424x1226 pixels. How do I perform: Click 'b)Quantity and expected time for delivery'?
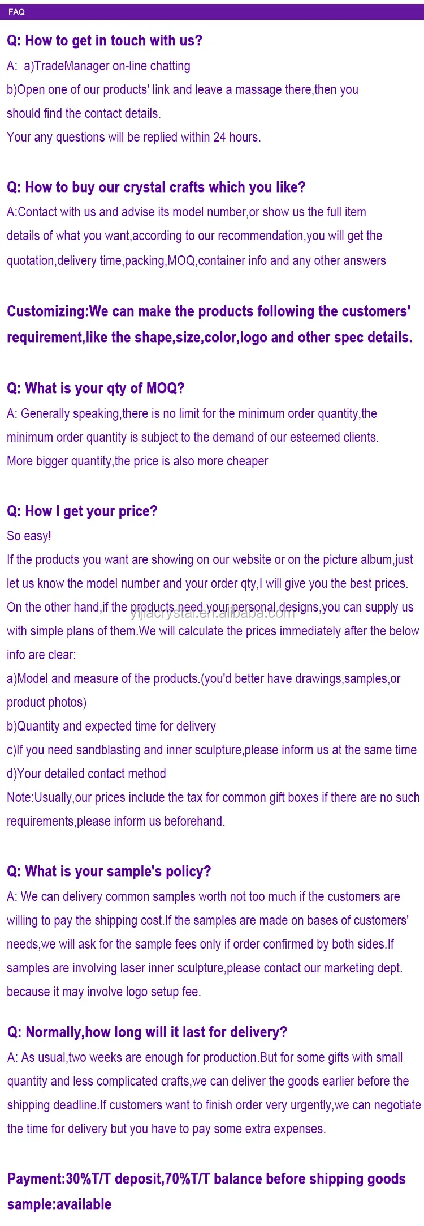[111, 726]
